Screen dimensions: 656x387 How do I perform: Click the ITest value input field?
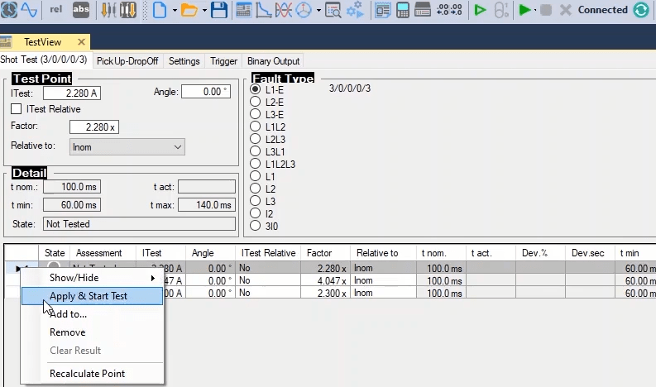pos(71,93)
